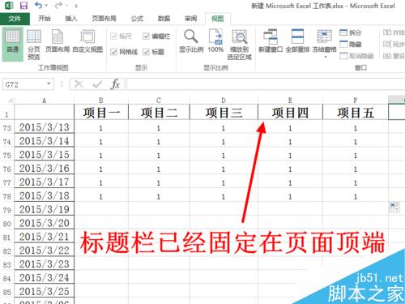Select column B header
This screenshot has height=304, width=405.
point(101,101)
